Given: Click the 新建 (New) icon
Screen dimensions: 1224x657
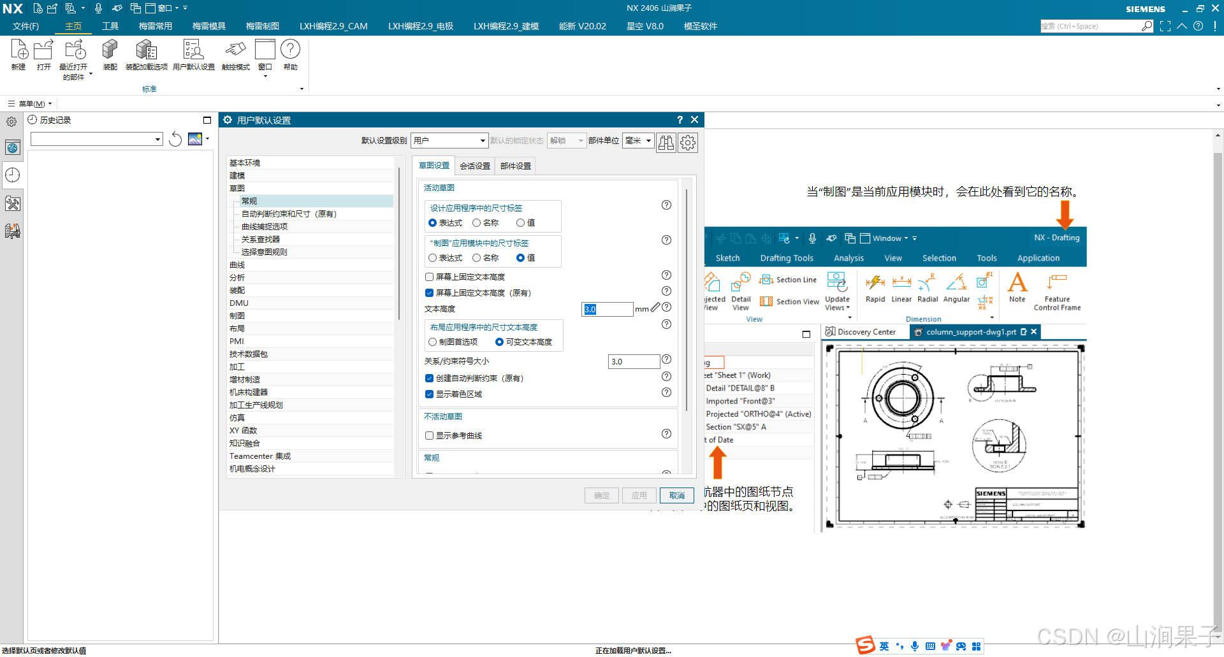Looking at the screenshot, I should pyautogui.click(x=18, y=50).
